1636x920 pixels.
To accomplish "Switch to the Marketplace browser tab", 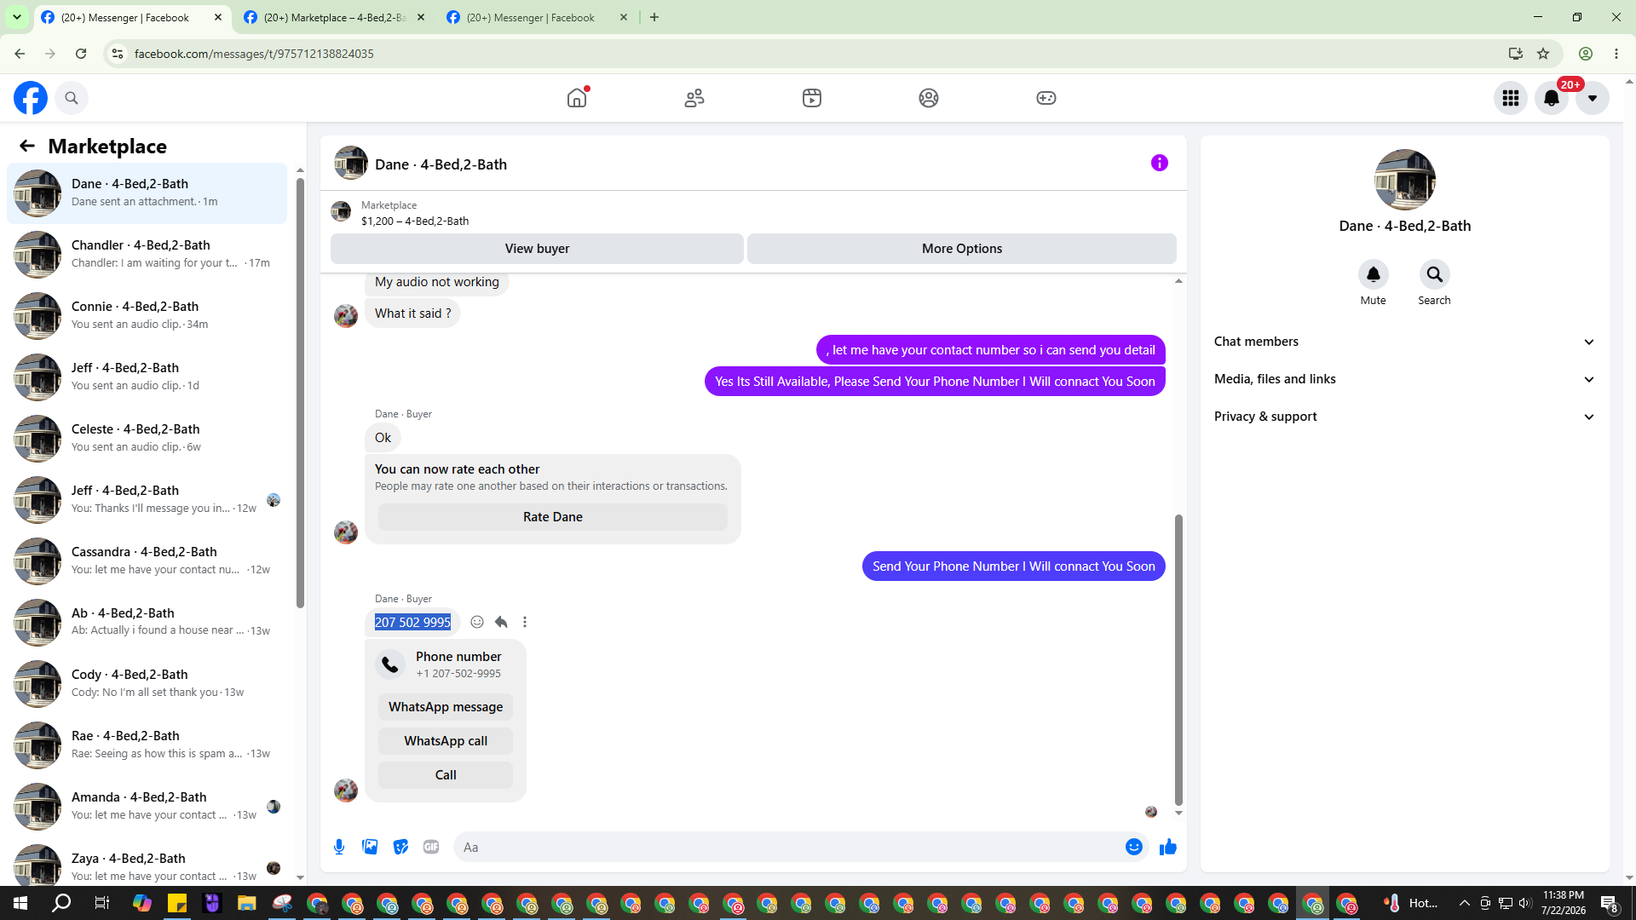I will coord(334,18).
